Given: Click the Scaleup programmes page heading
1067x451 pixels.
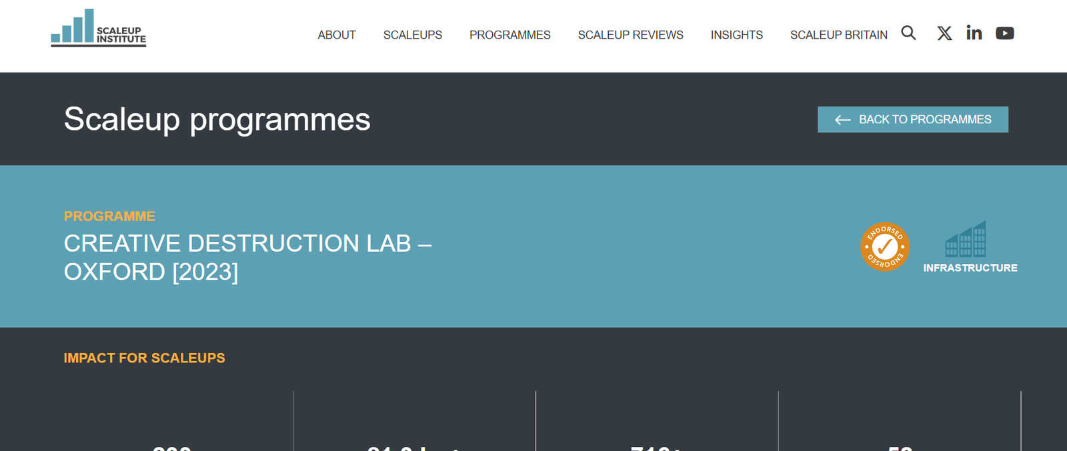Looking at the screenshot, I should [x=217, y=119].
